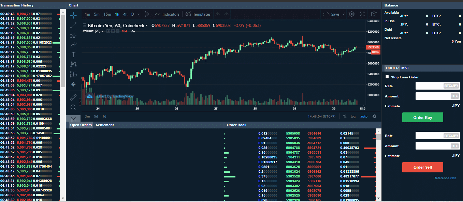Switch chart interval to 5m
This screenshot has width=463, height=202.
point(97,14)
